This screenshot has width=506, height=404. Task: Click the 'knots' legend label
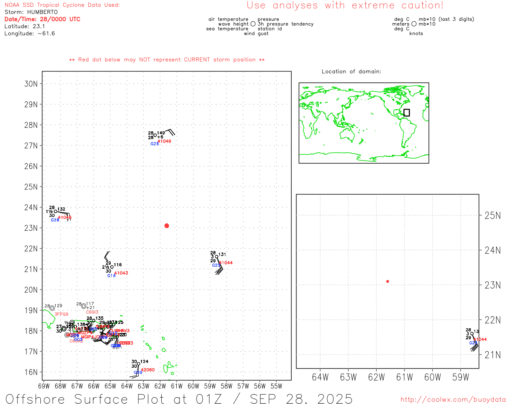coord(416,34)
